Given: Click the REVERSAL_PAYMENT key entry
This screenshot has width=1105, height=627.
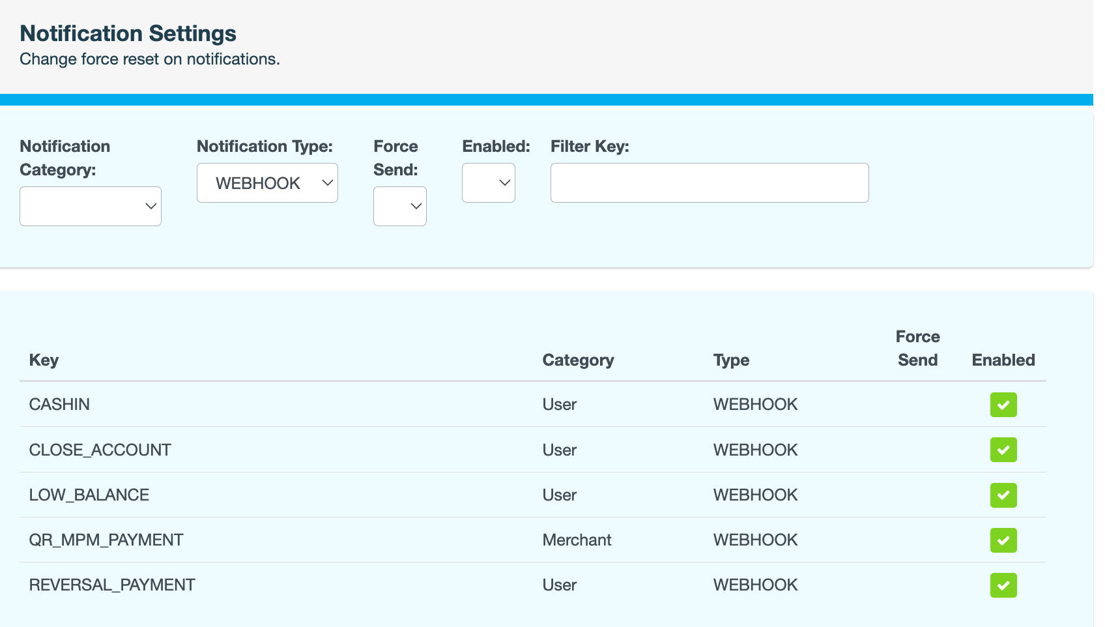Looking at the screenshot, I should pyautogui.click(x=112, y=585).
